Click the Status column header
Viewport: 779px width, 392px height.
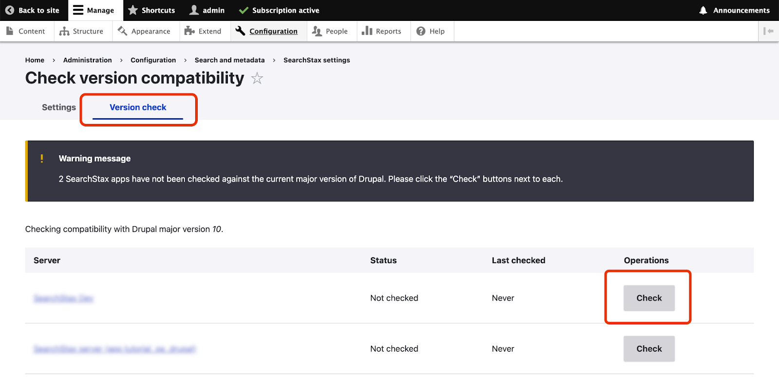384,261
